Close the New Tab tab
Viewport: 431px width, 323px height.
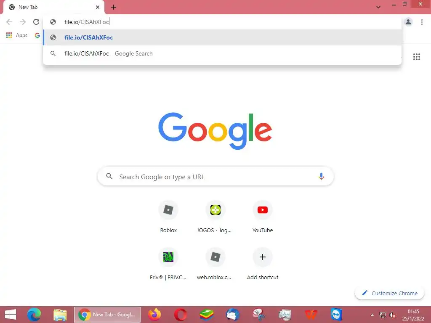(98, 7)
